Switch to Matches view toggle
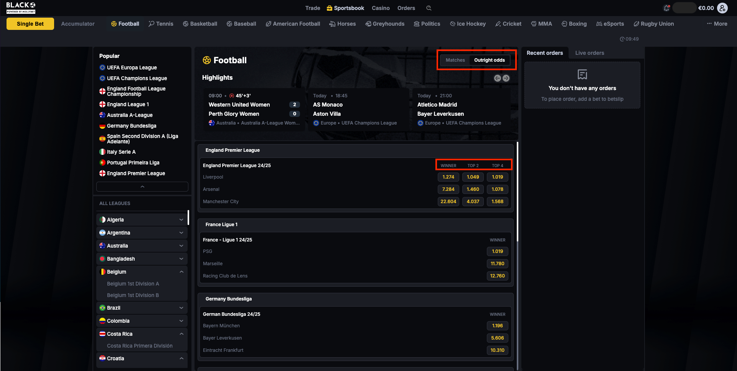737x371 pixels. 455,60
